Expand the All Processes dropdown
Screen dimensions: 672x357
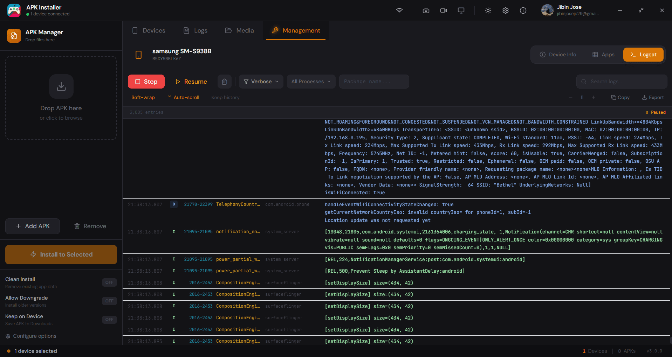(311, 82)
